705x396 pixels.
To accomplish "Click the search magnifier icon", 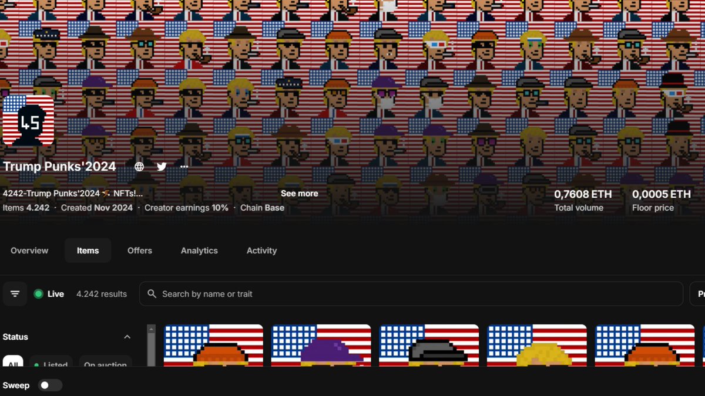I will [153, 293].
